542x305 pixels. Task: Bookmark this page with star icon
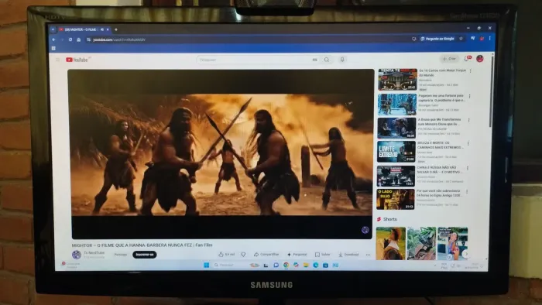point(461,39)
